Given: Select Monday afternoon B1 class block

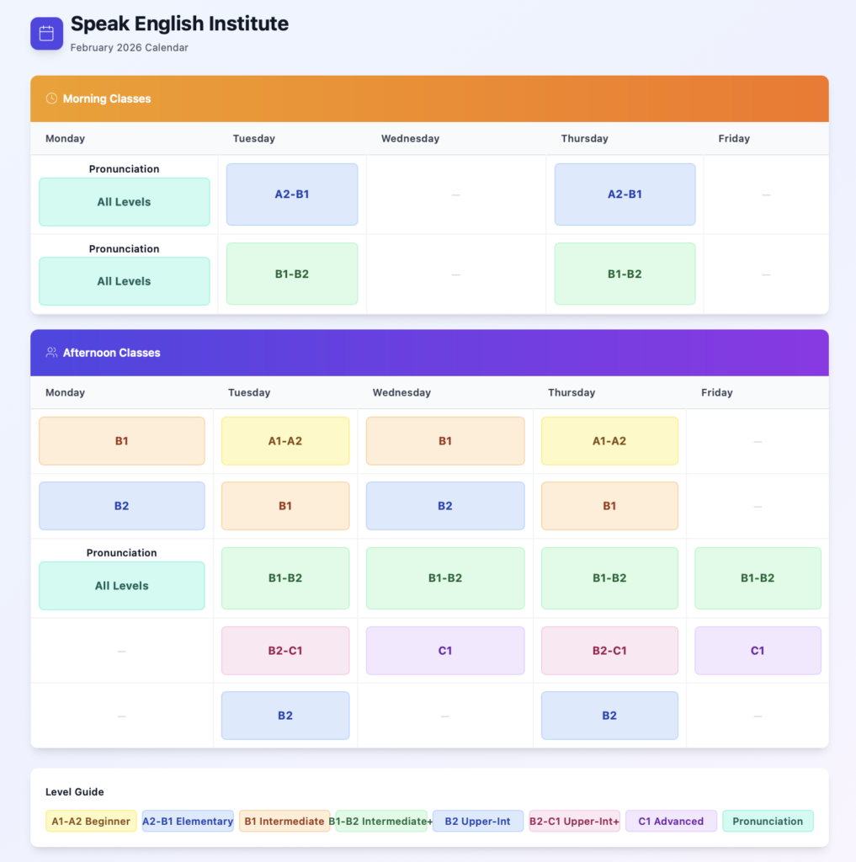Looking at the screenshot, I should [x=122, y=441].
